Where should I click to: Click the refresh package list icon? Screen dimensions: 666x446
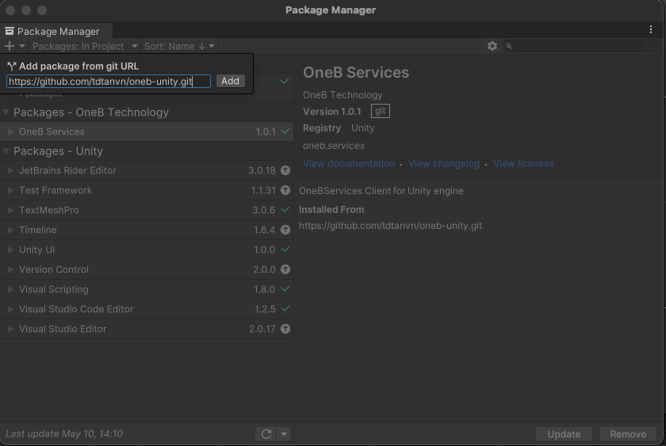pyautogui.click(x=266, y=433)
